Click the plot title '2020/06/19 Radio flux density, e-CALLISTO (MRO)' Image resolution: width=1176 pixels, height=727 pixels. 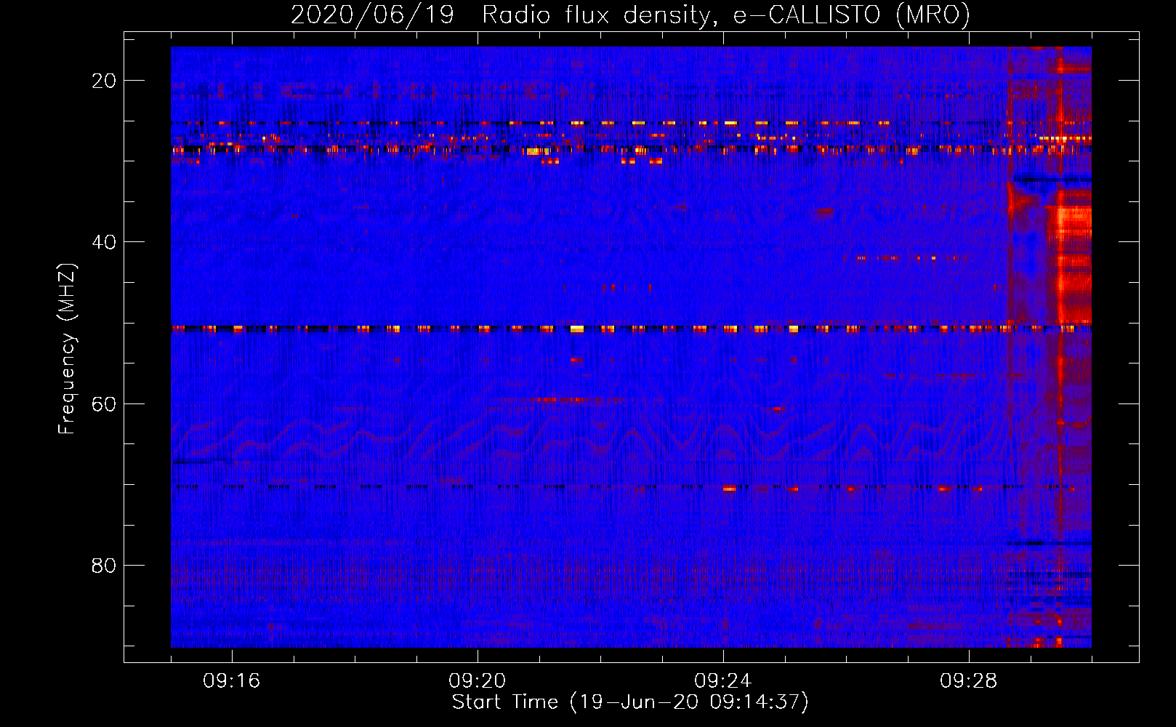[x=630, y=15]
